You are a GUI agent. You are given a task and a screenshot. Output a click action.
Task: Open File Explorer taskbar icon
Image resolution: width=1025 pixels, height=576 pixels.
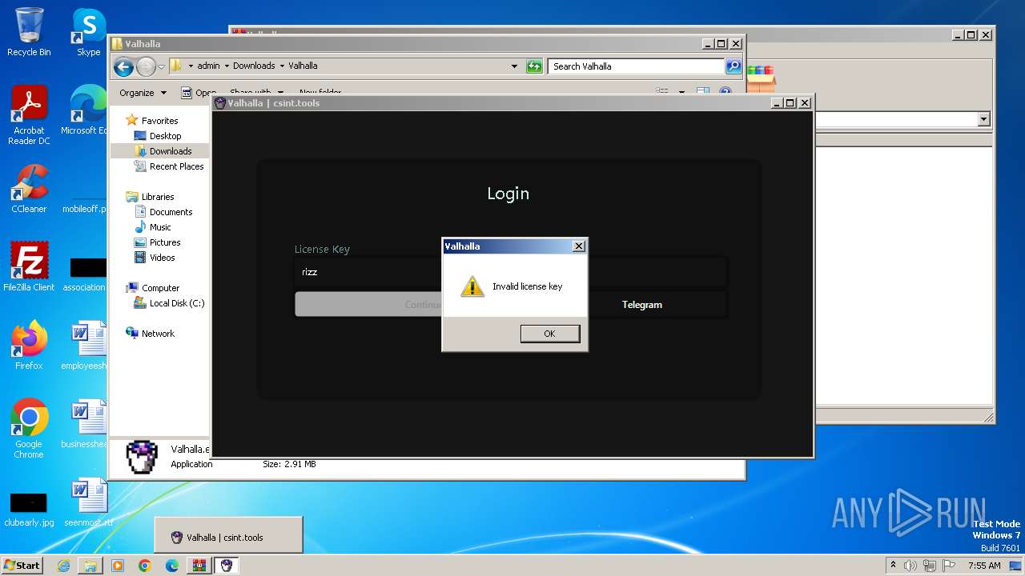pyautogui.click(x=90, y=566)
